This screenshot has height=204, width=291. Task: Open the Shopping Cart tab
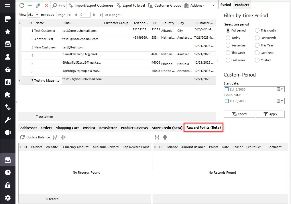(67, 128)
